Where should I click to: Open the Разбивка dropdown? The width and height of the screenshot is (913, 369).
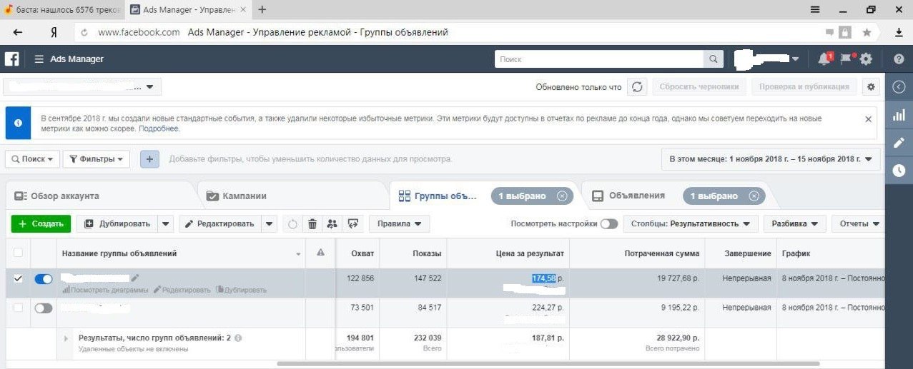click(795, 224)
